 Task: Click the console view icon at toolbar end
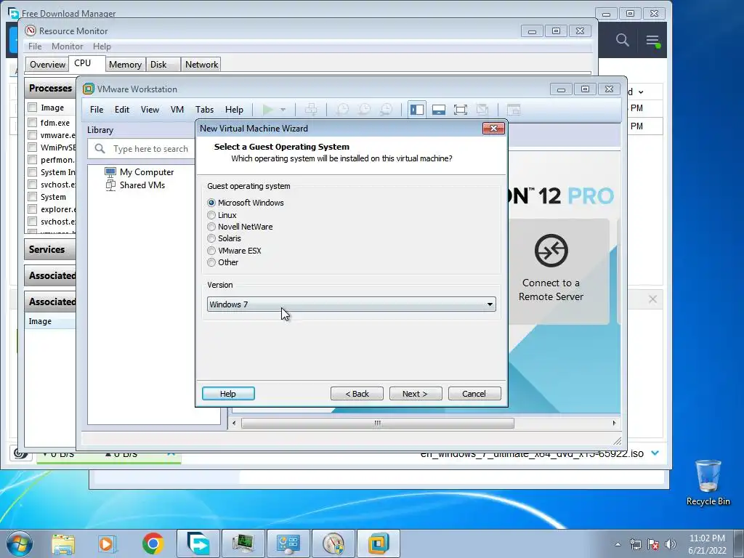point(514,110)
